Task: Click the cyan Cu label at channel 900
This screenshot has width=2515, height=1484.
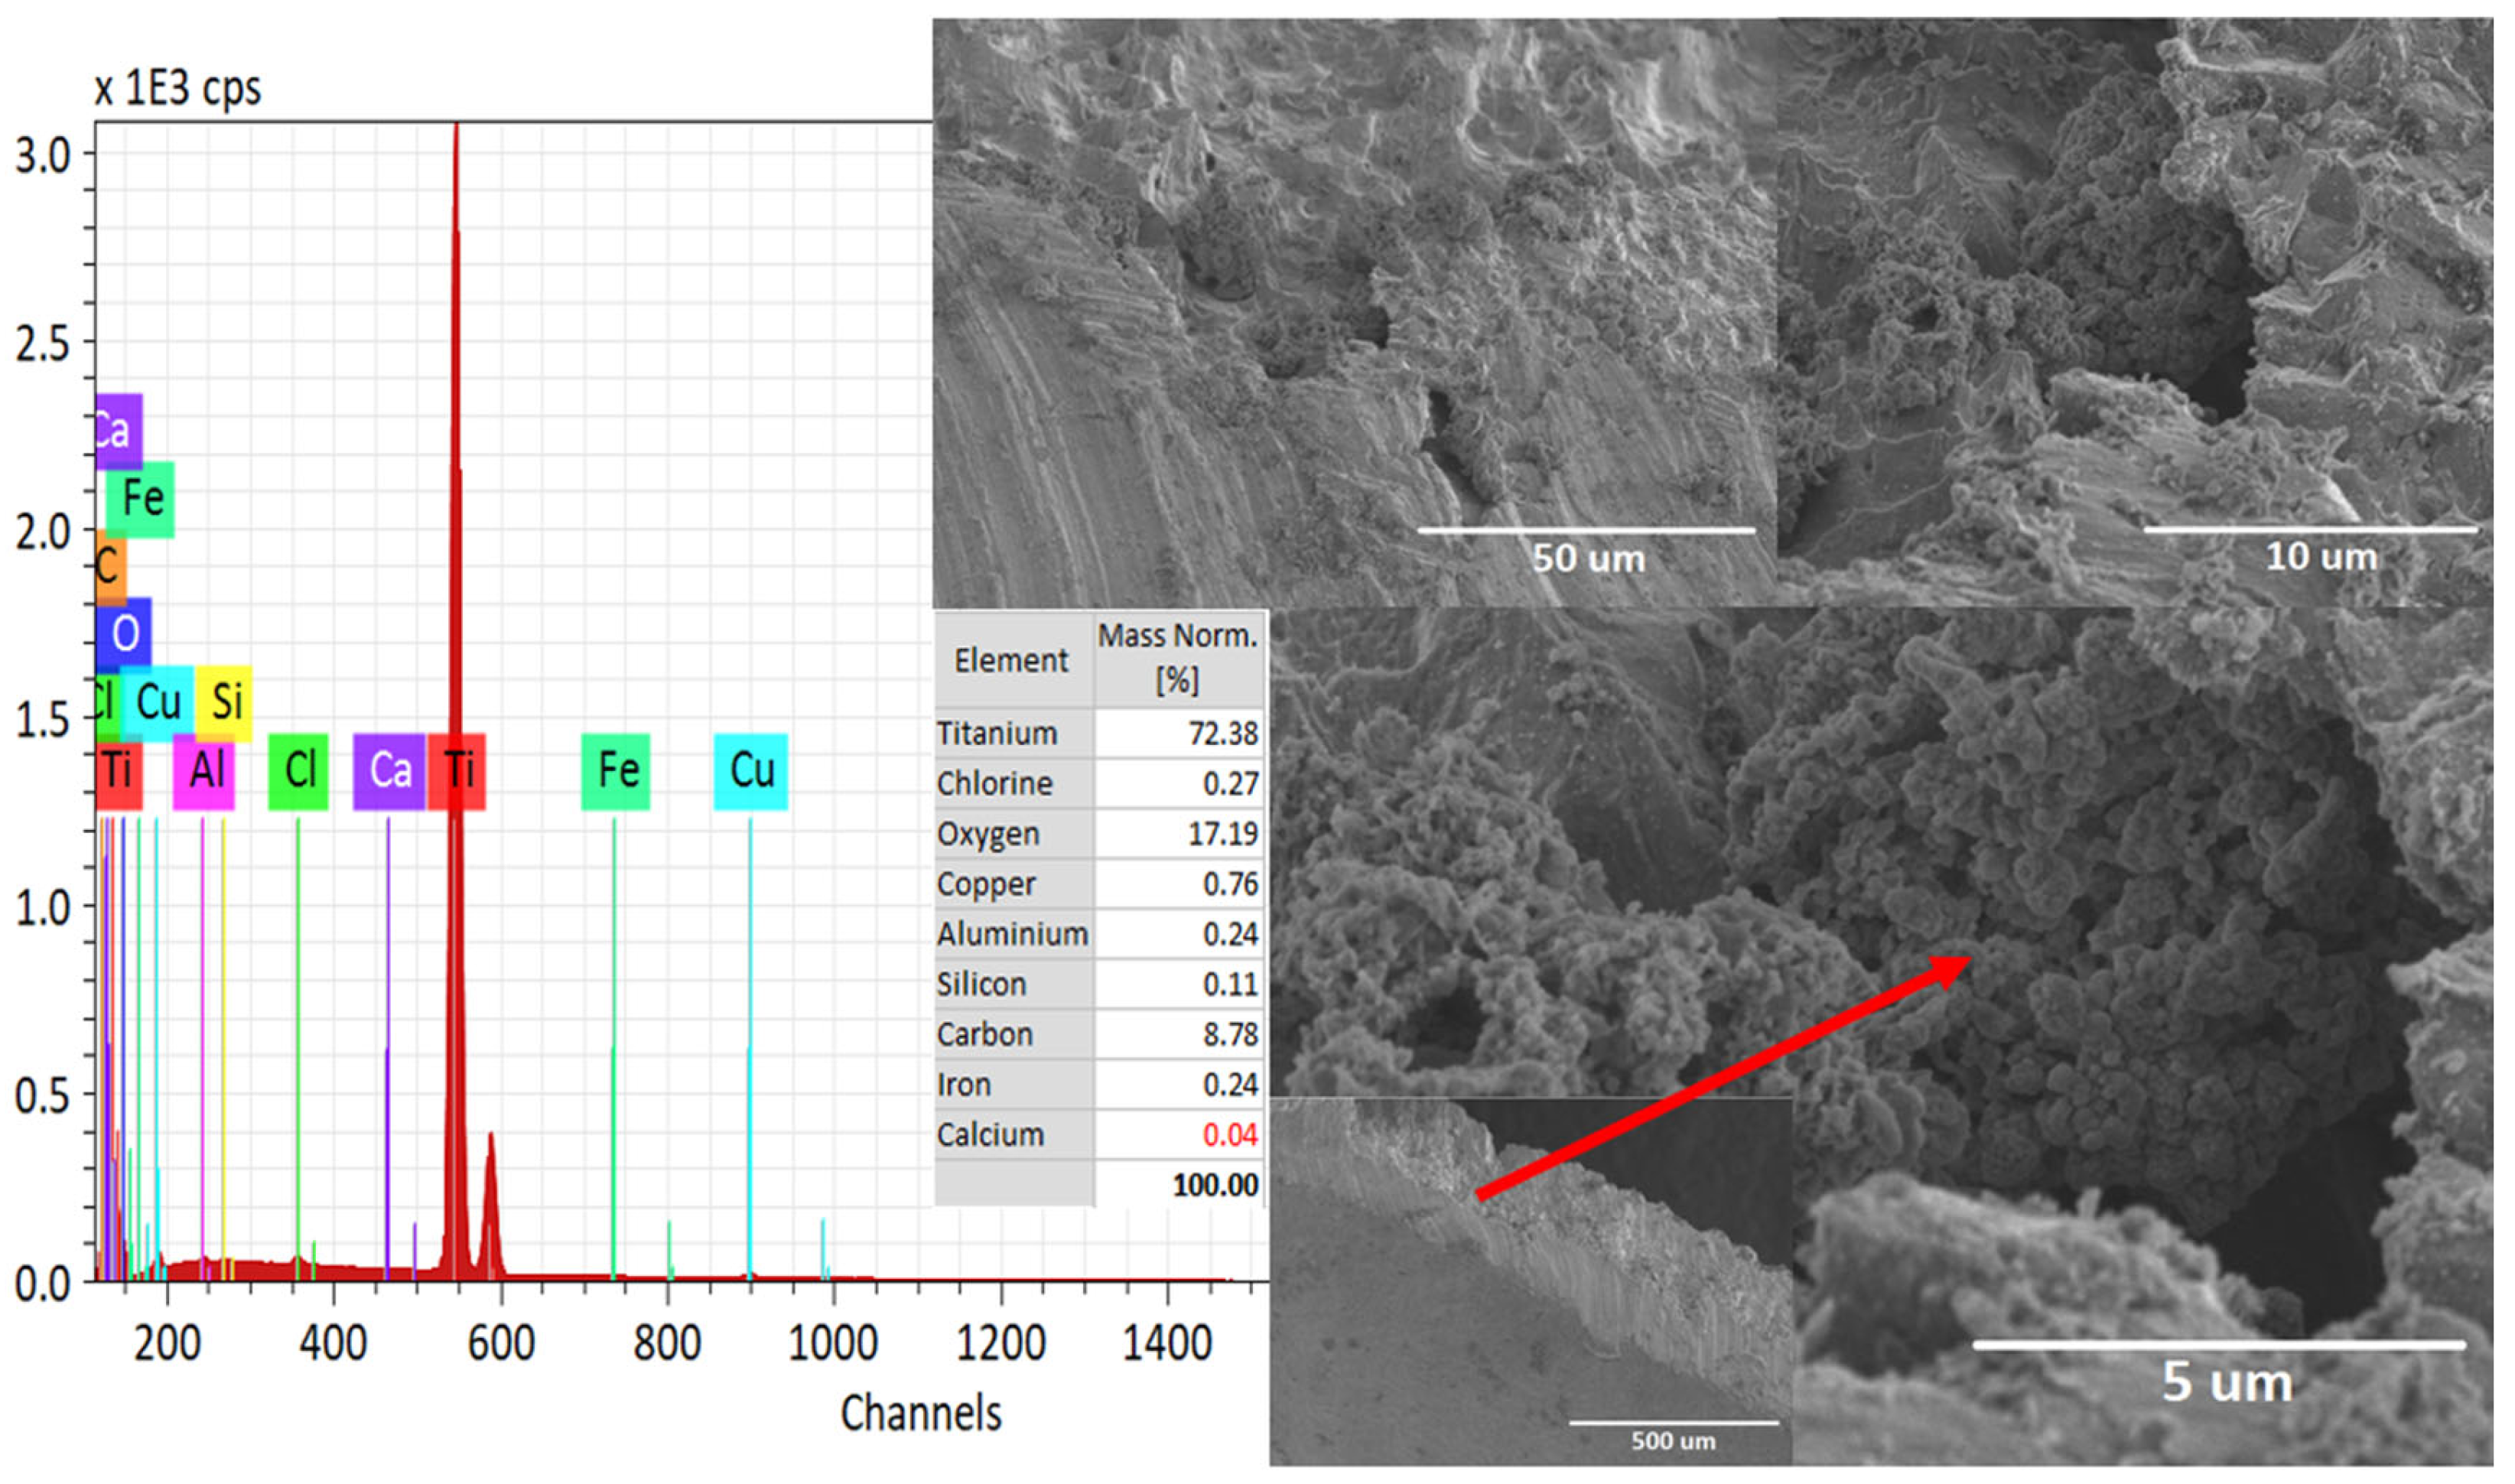Action: (x=751, y=771)
